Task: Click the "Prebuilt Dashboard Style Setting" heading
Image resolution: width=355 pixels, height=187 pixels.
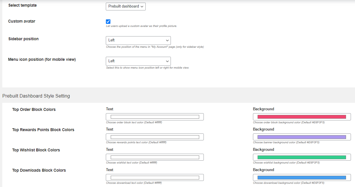Action: (x=36, y=96)
